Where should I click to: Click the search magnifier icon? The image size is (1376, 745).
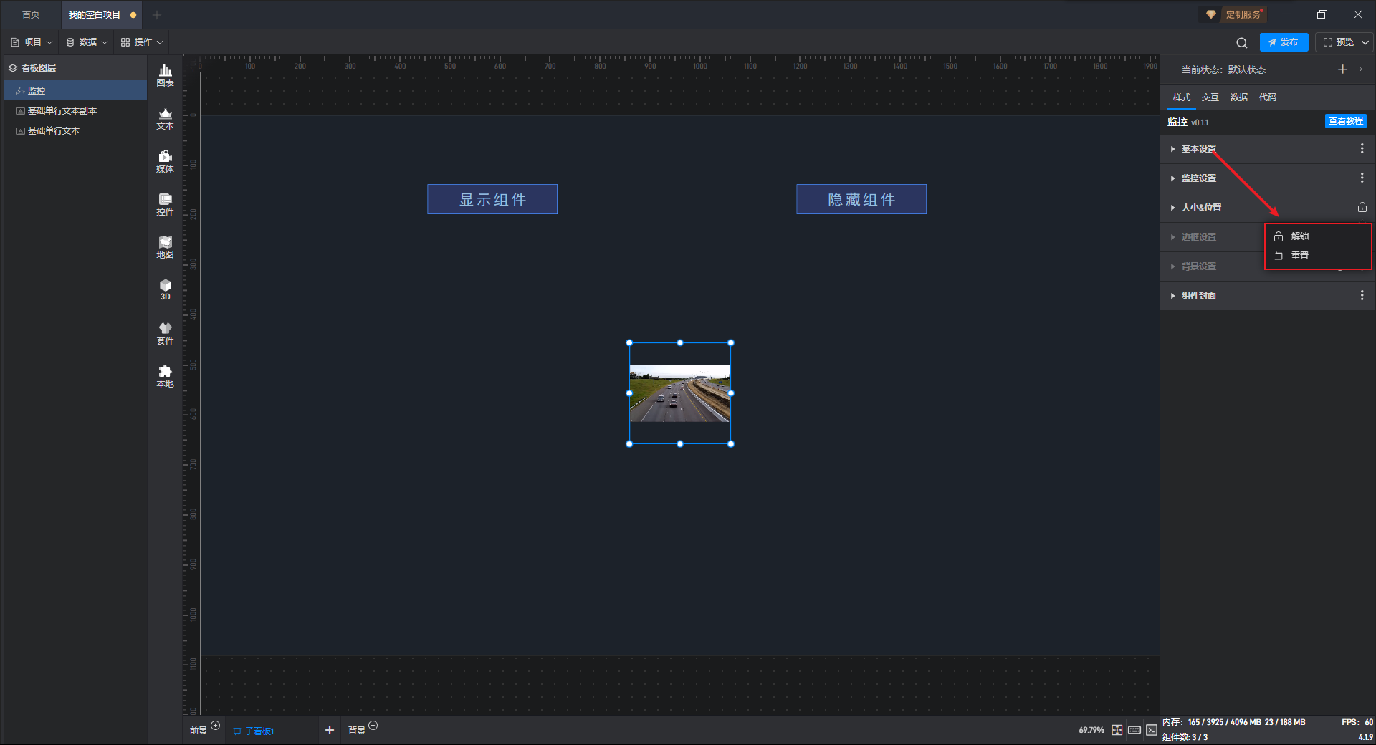coord(1242,43)
